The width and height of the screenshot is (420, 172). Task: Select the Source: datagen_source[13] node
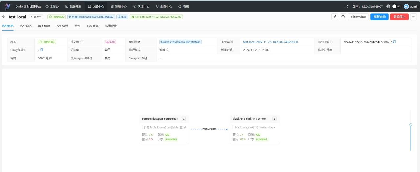(164, 129)
